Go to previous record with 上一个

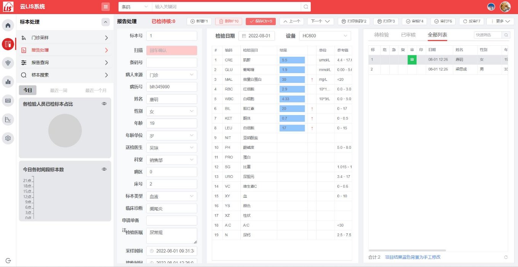tap(291, 21)
